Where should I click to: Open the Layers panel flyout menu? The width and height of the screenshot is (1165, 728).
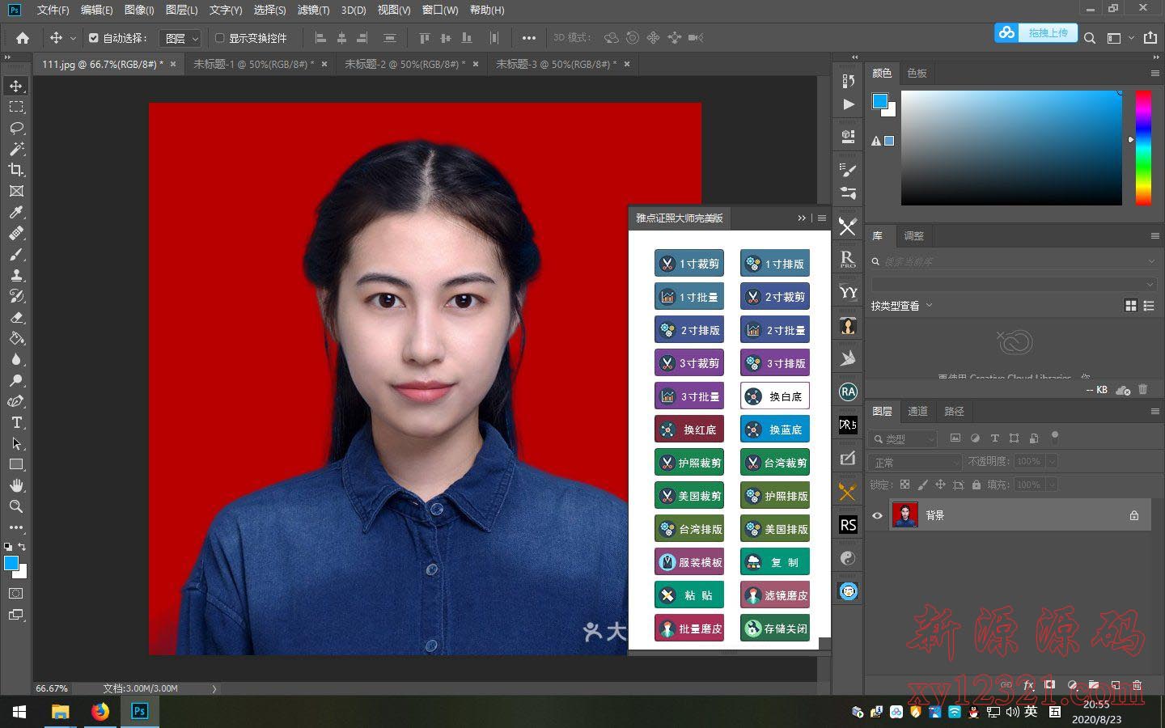tap(1154, 411)
